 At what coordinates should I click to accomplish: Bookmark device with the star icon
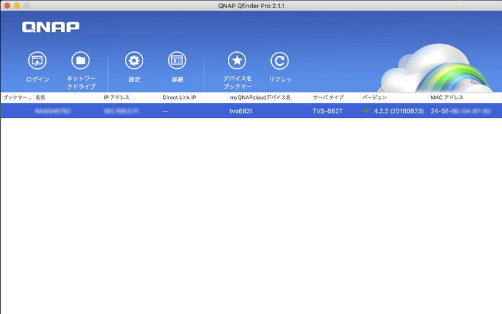point(237,60)
